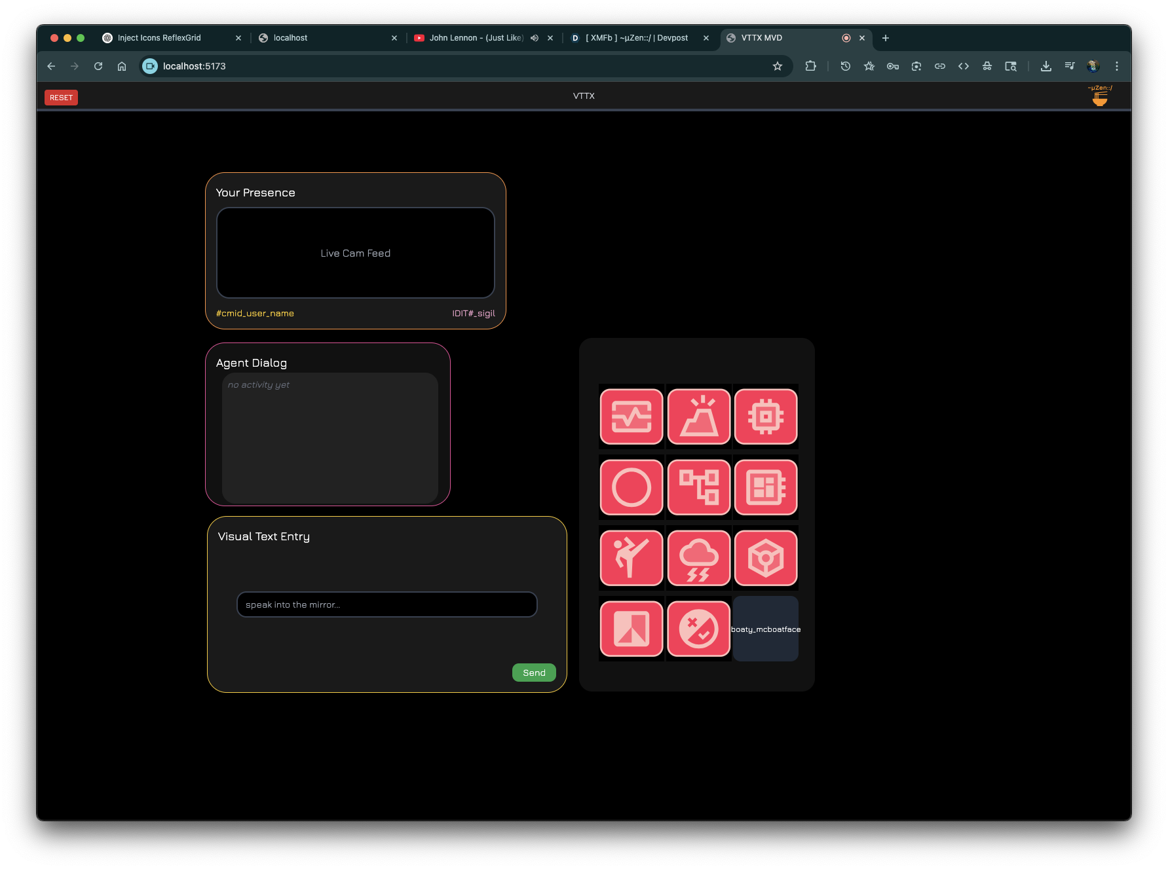This screenshot has width=1168, height=869.
Task: Go back to the previous page
Action: pos(51,66)
